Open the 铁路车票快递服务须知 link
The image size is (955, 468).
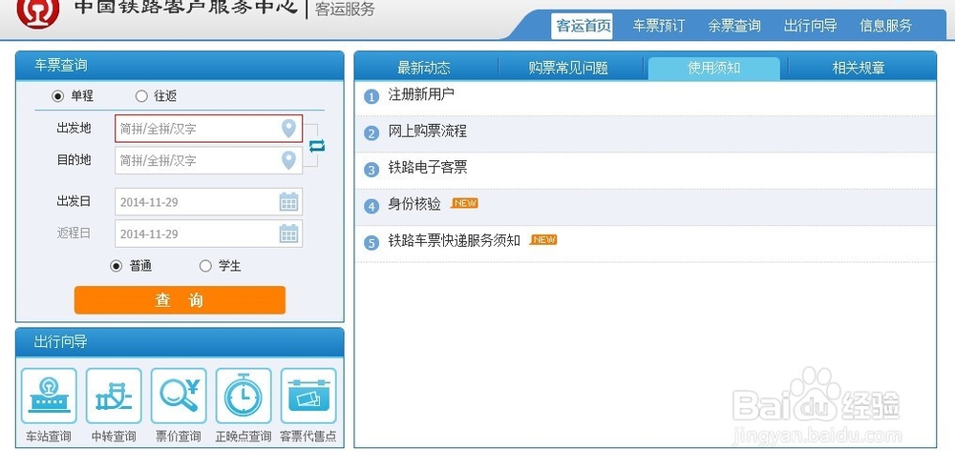(x=455, y=241)
